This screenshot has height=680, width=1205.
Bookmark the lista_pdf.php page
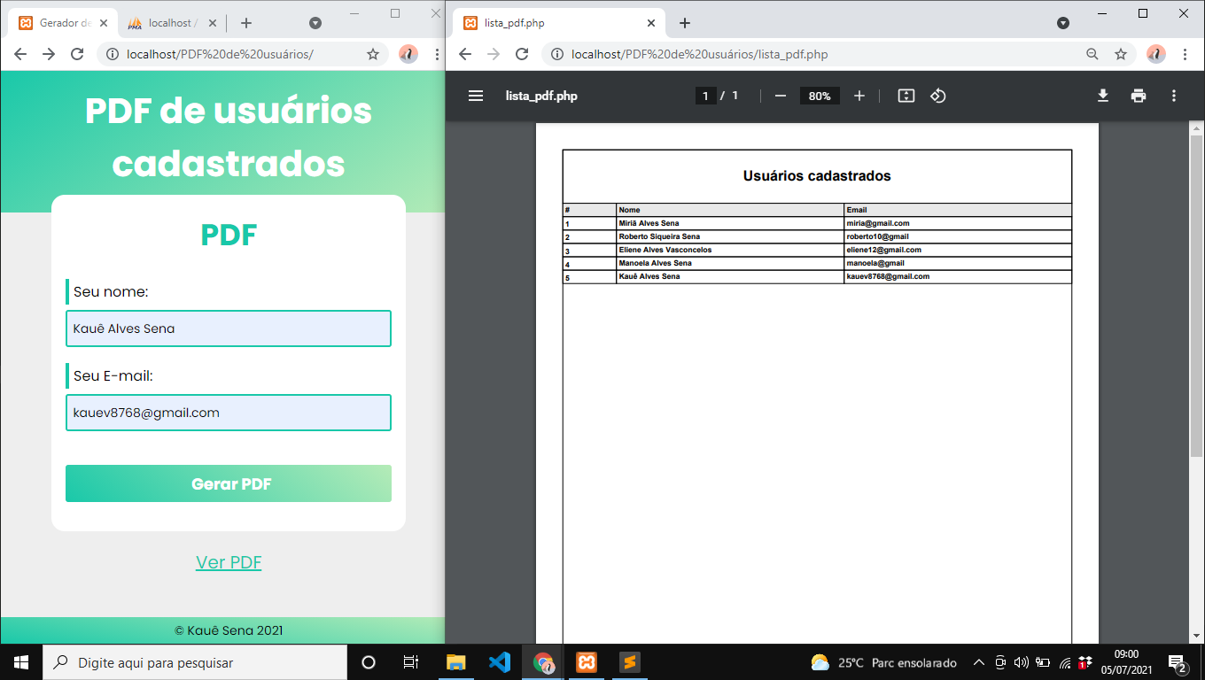[x=1122, y=54]
